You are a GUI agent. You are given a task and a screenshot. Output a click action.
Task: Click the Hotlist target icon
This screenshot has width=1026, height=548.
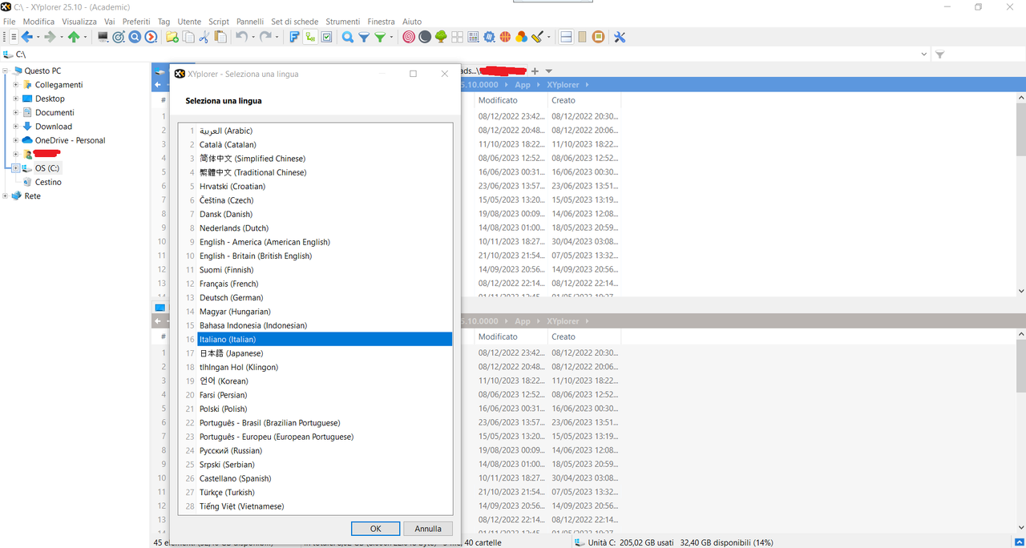click(x=119, y=37)
